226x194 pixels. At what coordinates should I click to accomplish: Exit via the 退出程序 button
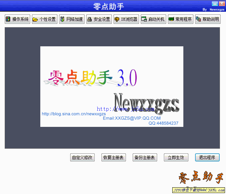[207, 157]
